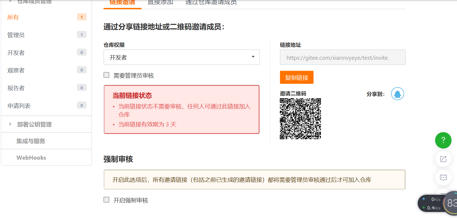Click the 邀请二维码 label
The width and height of the screenshot is (457, 223).
(293, 94)
